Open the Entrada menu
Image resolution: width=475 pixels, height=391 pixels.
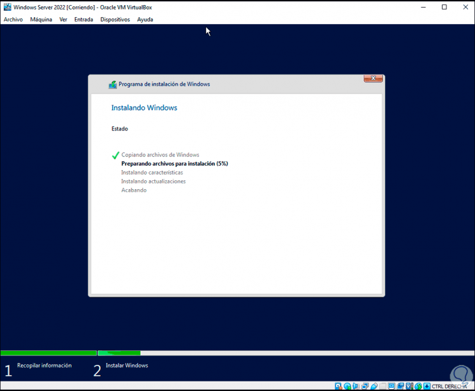pyautogui.click(x=84, y=19)
